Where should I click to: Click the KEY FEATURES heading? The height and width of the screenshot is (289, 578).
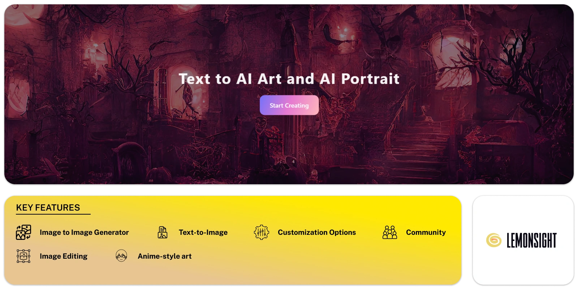point(48,208)
